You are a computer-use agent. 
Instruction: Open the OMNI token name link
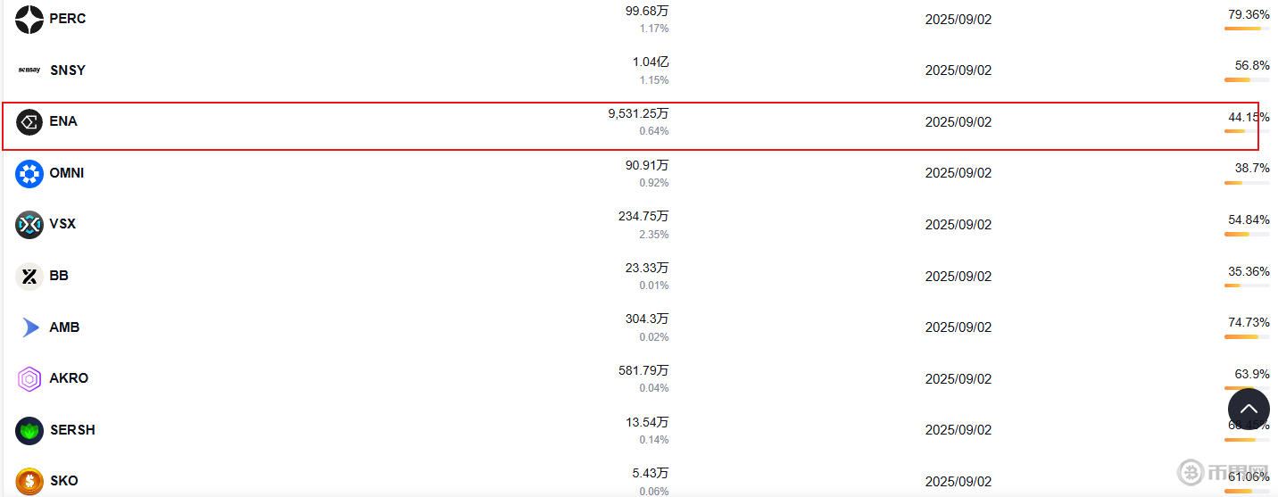click(x=67, y=173)
